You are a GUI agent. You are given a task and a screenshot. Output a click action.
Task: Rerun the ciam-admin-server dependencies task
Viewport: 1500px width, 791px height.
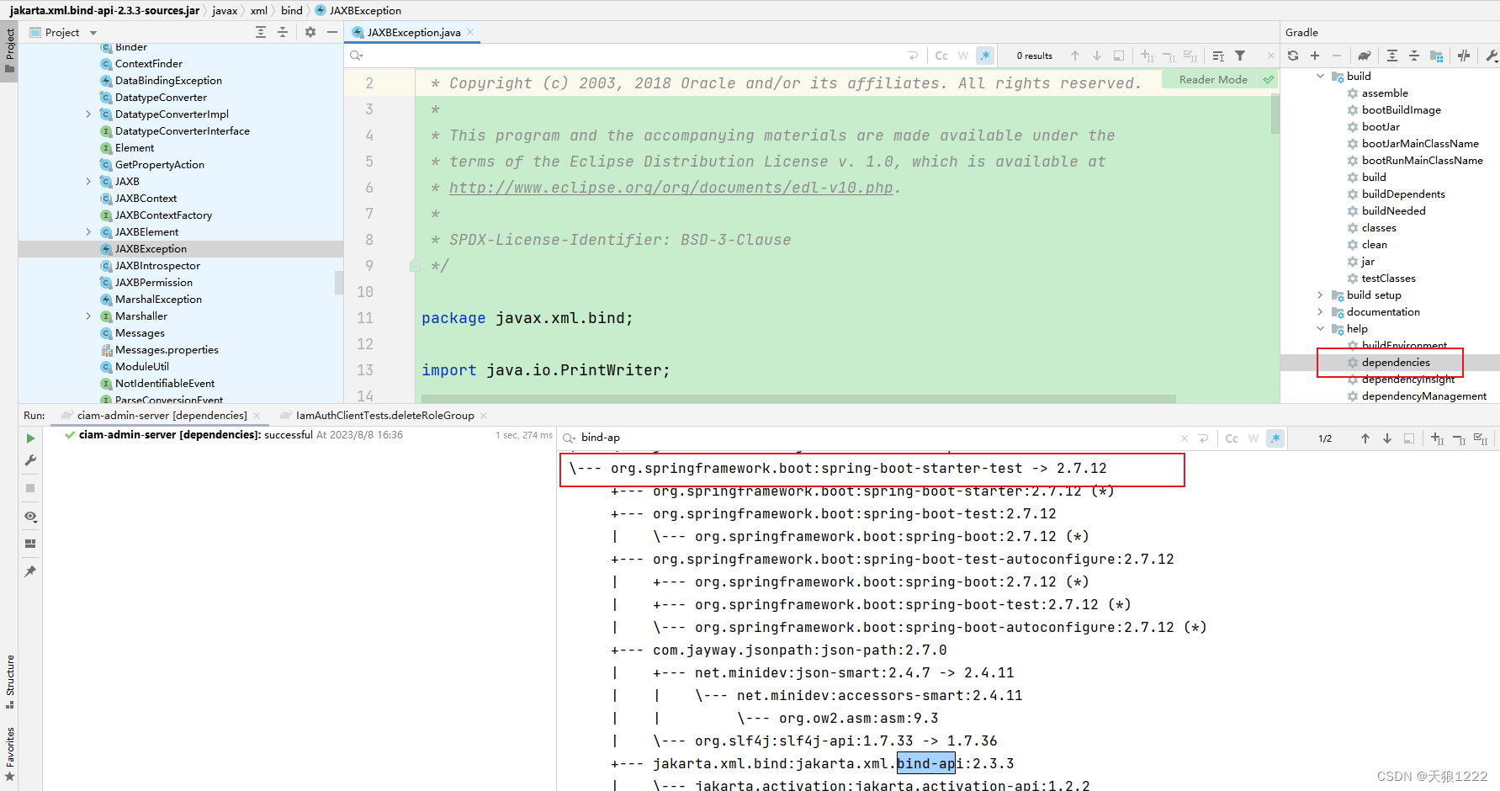pyautogui.click(x=30, y=438)
